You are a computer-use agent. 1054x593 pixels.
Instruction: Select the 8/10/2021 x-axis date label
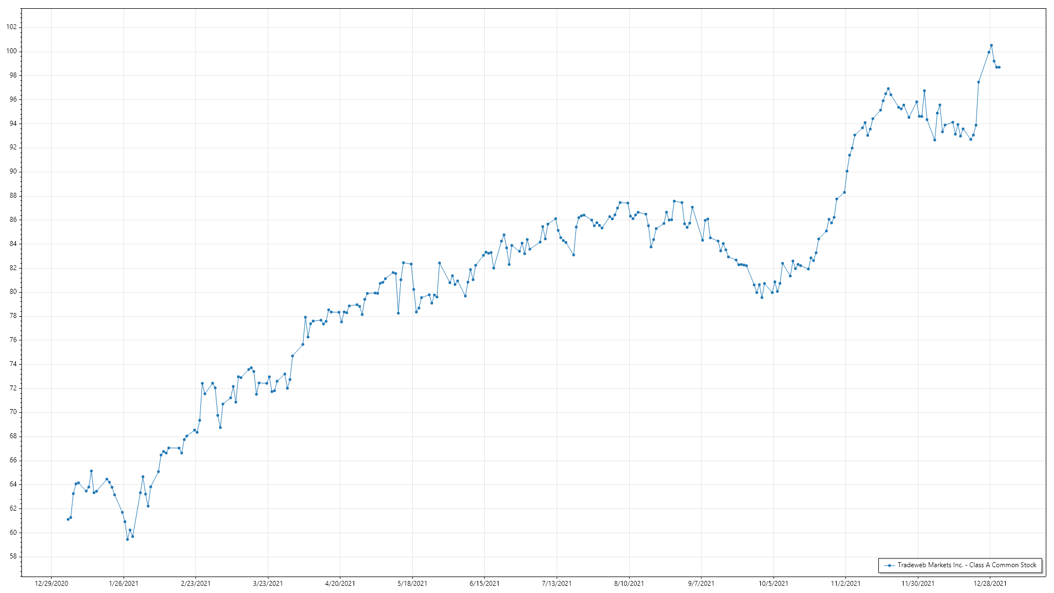pos(629,584)
